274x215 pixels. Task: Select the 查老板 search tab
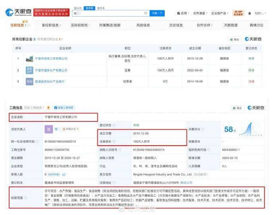[89, 8]
